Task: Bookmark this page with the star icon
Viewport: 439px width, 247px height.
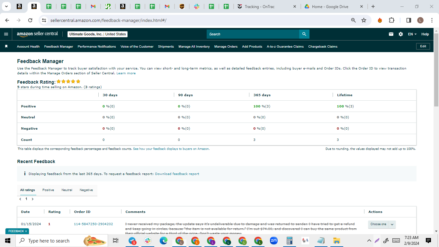Action: [x=364, y=20]
